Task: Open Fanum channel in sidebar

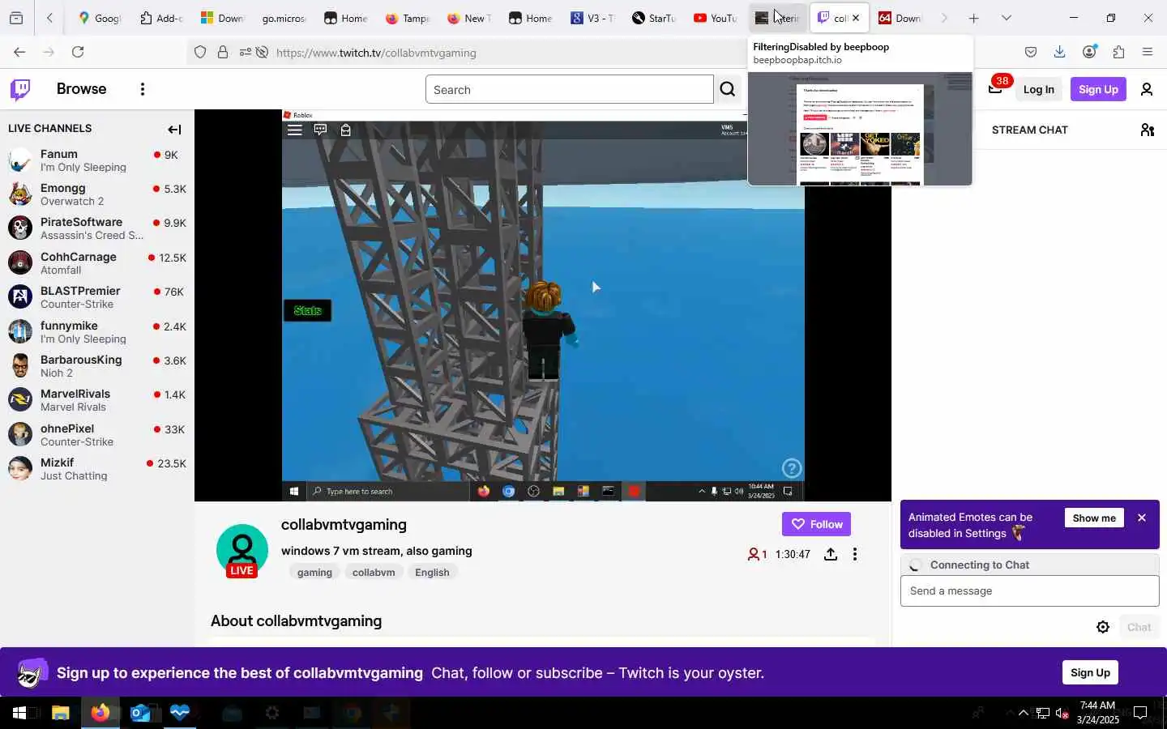Action: [97, 160]
